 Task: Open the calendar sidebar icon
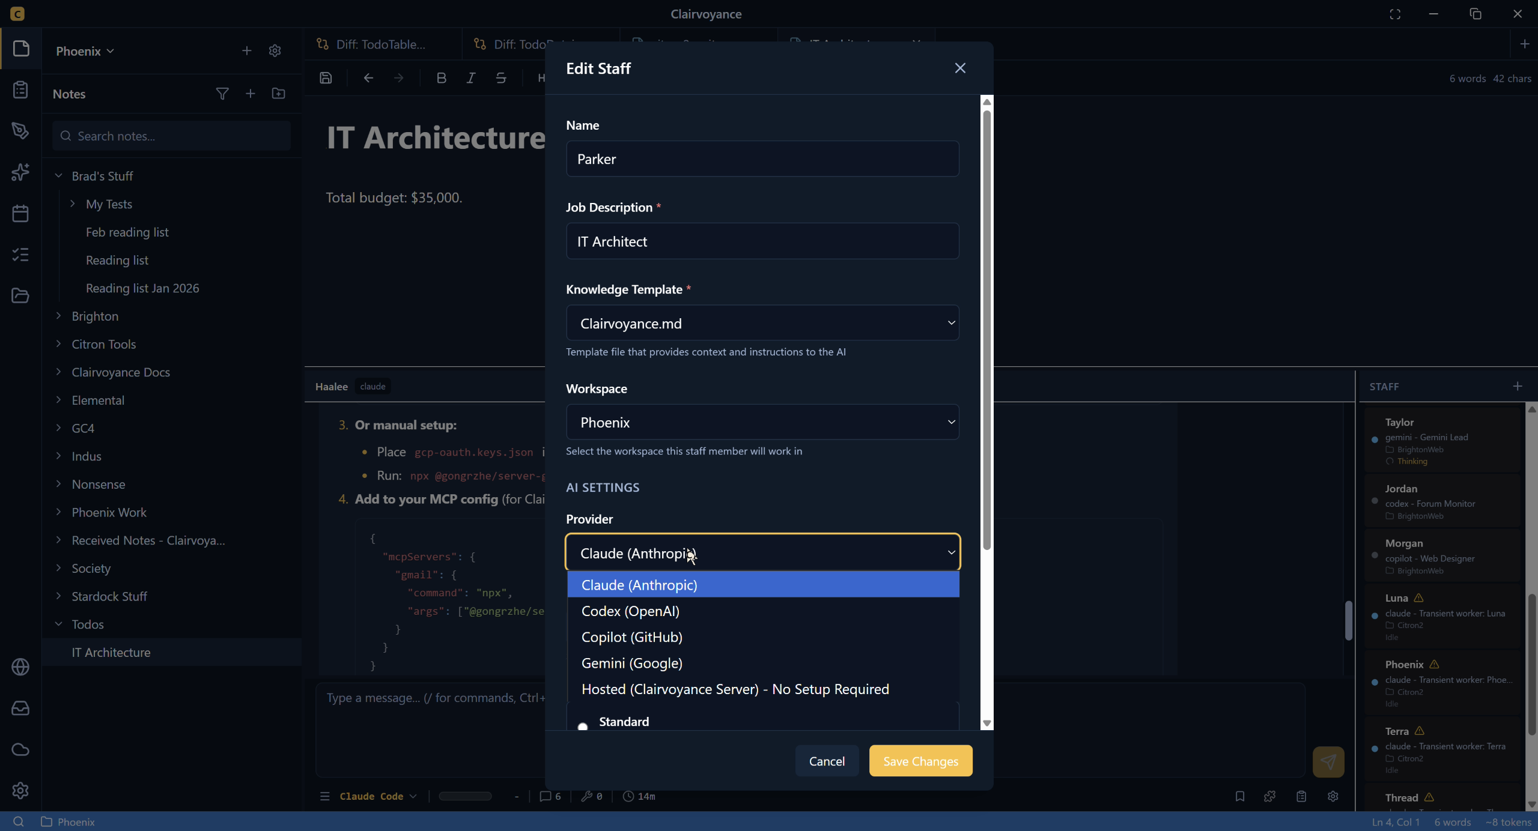(x=20, y=213)
